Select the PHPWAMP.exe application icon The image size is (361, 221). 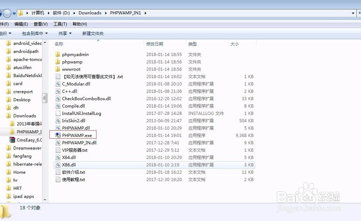pyautogui.click(x=58, y=136)
